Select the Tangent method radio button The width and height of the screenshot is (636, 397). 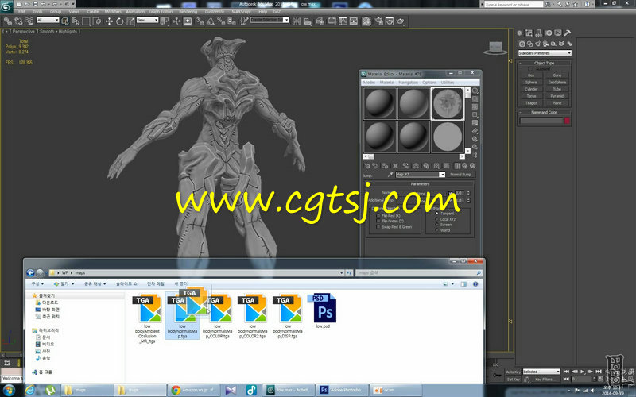pos(436,213)
